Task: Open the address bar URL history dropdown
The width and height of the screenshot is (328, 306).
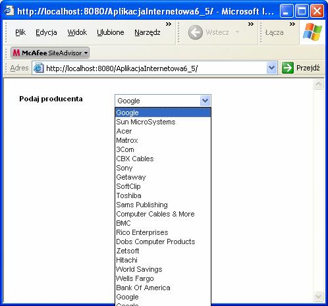Action: point(271,68)
